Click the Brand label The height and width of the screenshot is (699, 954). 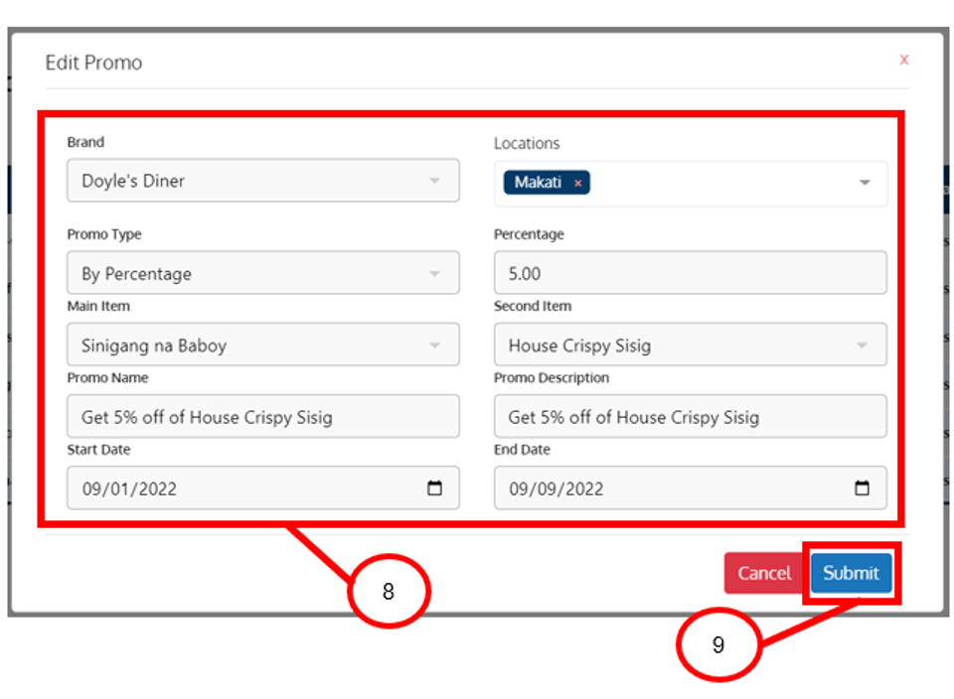coord(85,142)
